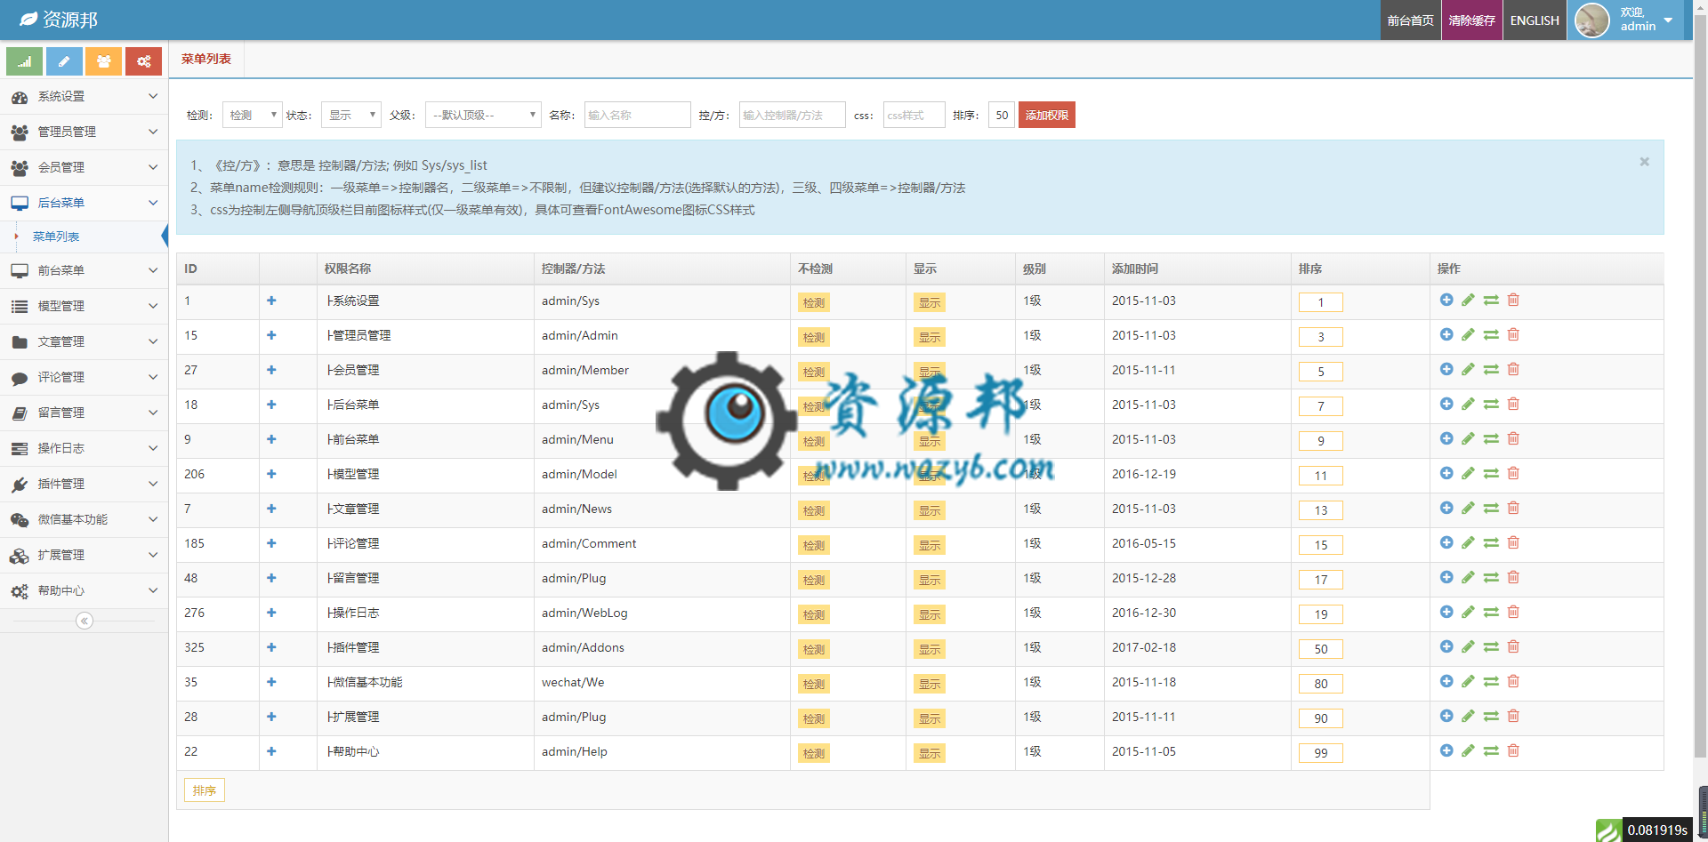Expand 系统设置 in the sidebar

click(84, 96)
